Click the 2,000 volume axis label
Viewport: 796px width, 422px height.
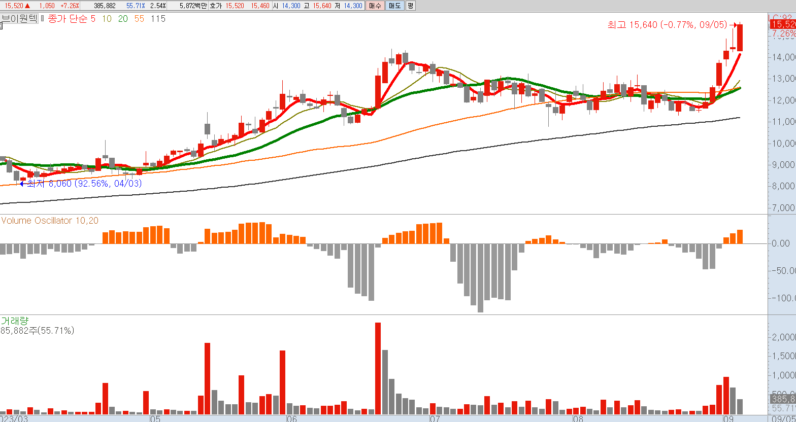[784, 338]
